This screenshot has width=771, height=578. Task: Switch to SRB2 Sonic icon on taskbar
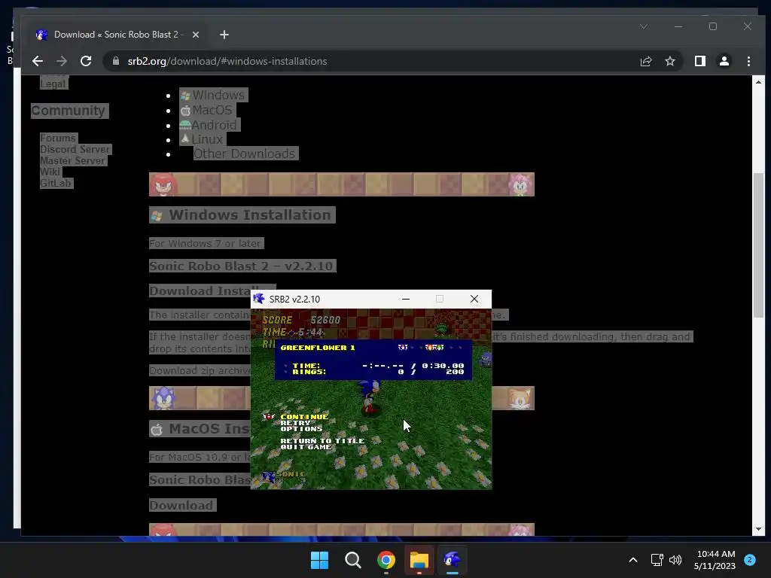click(452, 560)
